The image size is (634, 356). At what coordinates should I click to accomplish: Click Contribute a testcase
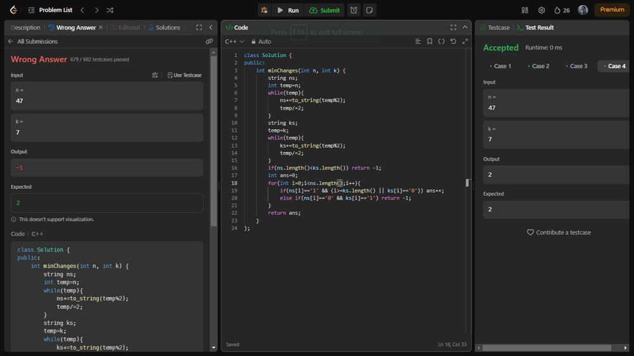tap(559, 232)
